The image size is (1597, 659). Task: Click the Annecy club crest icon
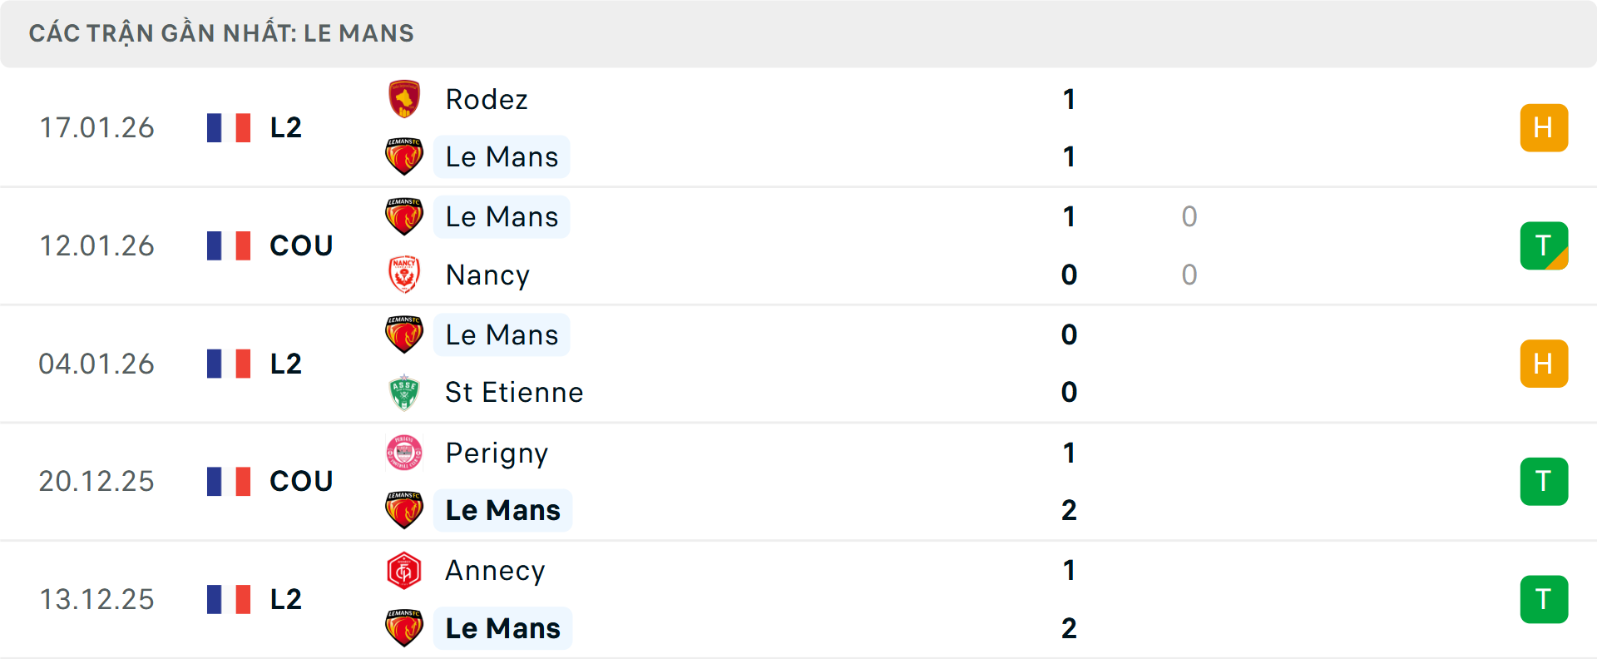[x=404, y=571]
